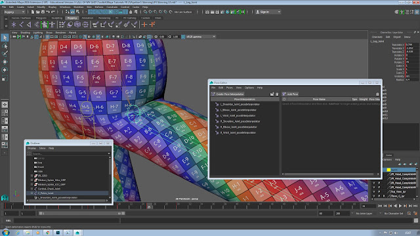Open the Shading menu in the viewport panel

click(25, 32)
